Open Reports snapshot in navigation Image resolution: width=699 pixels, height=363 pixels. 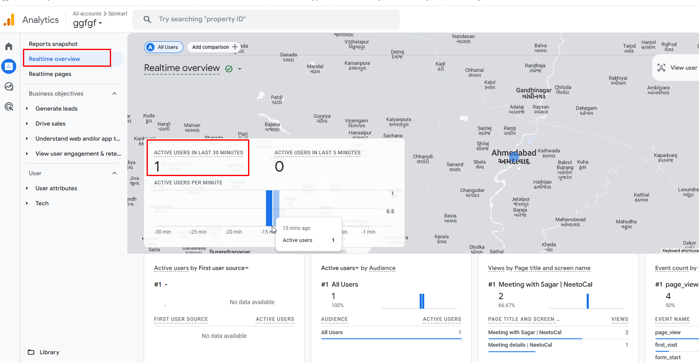[53, 44]
